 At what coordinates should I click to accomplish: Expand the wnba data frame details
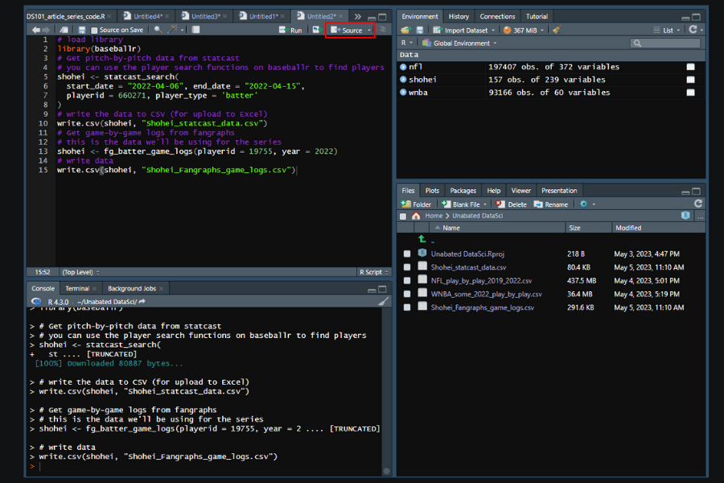pos(403,93)
